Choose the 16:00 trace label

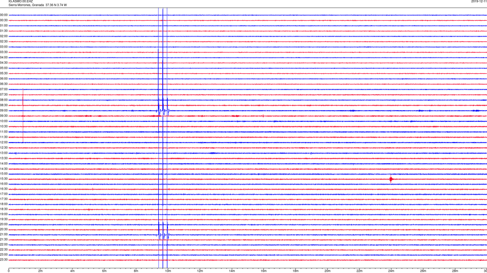[x=4, y=184]
